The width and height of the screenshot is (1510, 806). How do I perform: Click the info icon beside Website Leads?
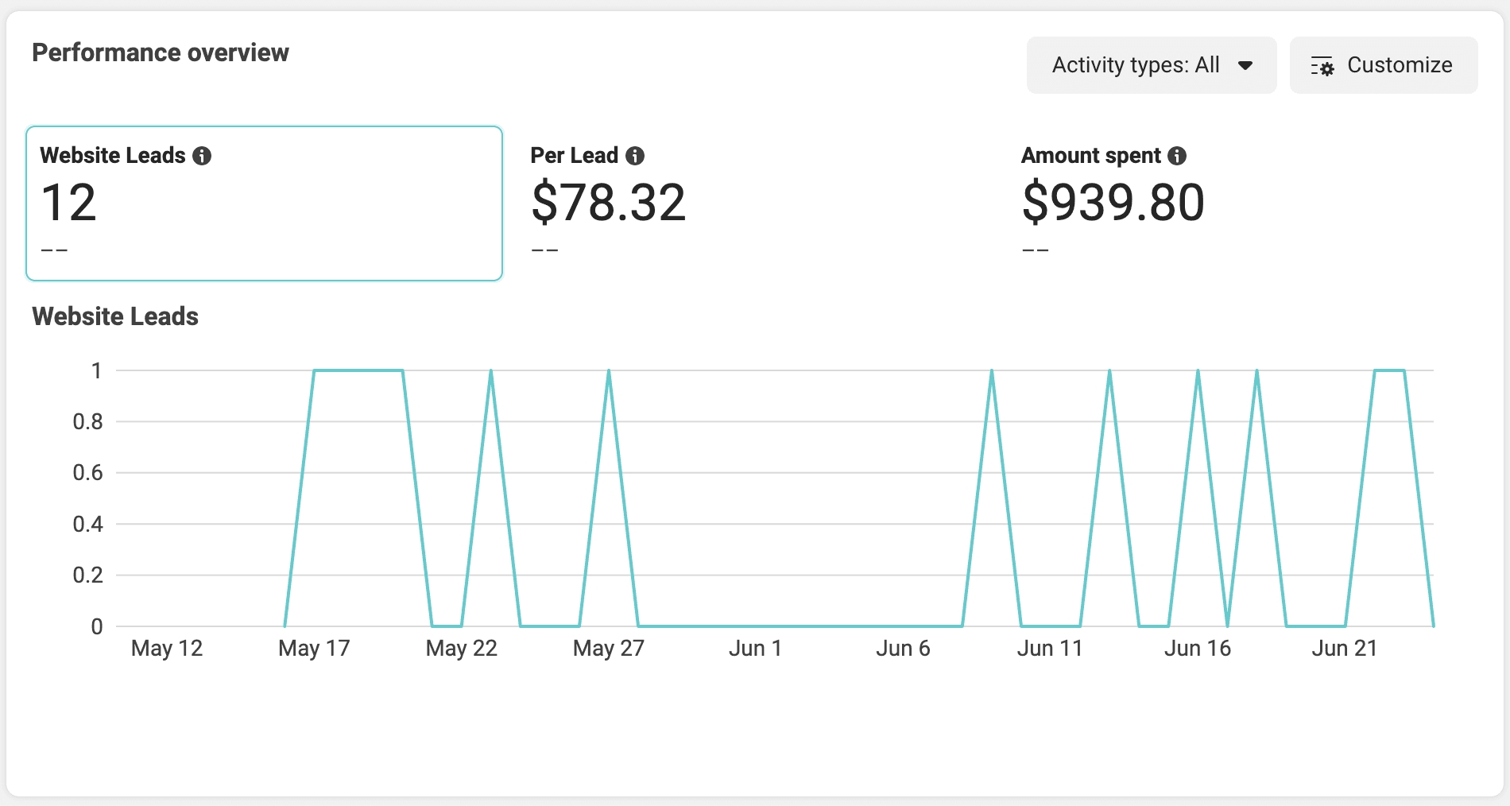click(202, 156)
